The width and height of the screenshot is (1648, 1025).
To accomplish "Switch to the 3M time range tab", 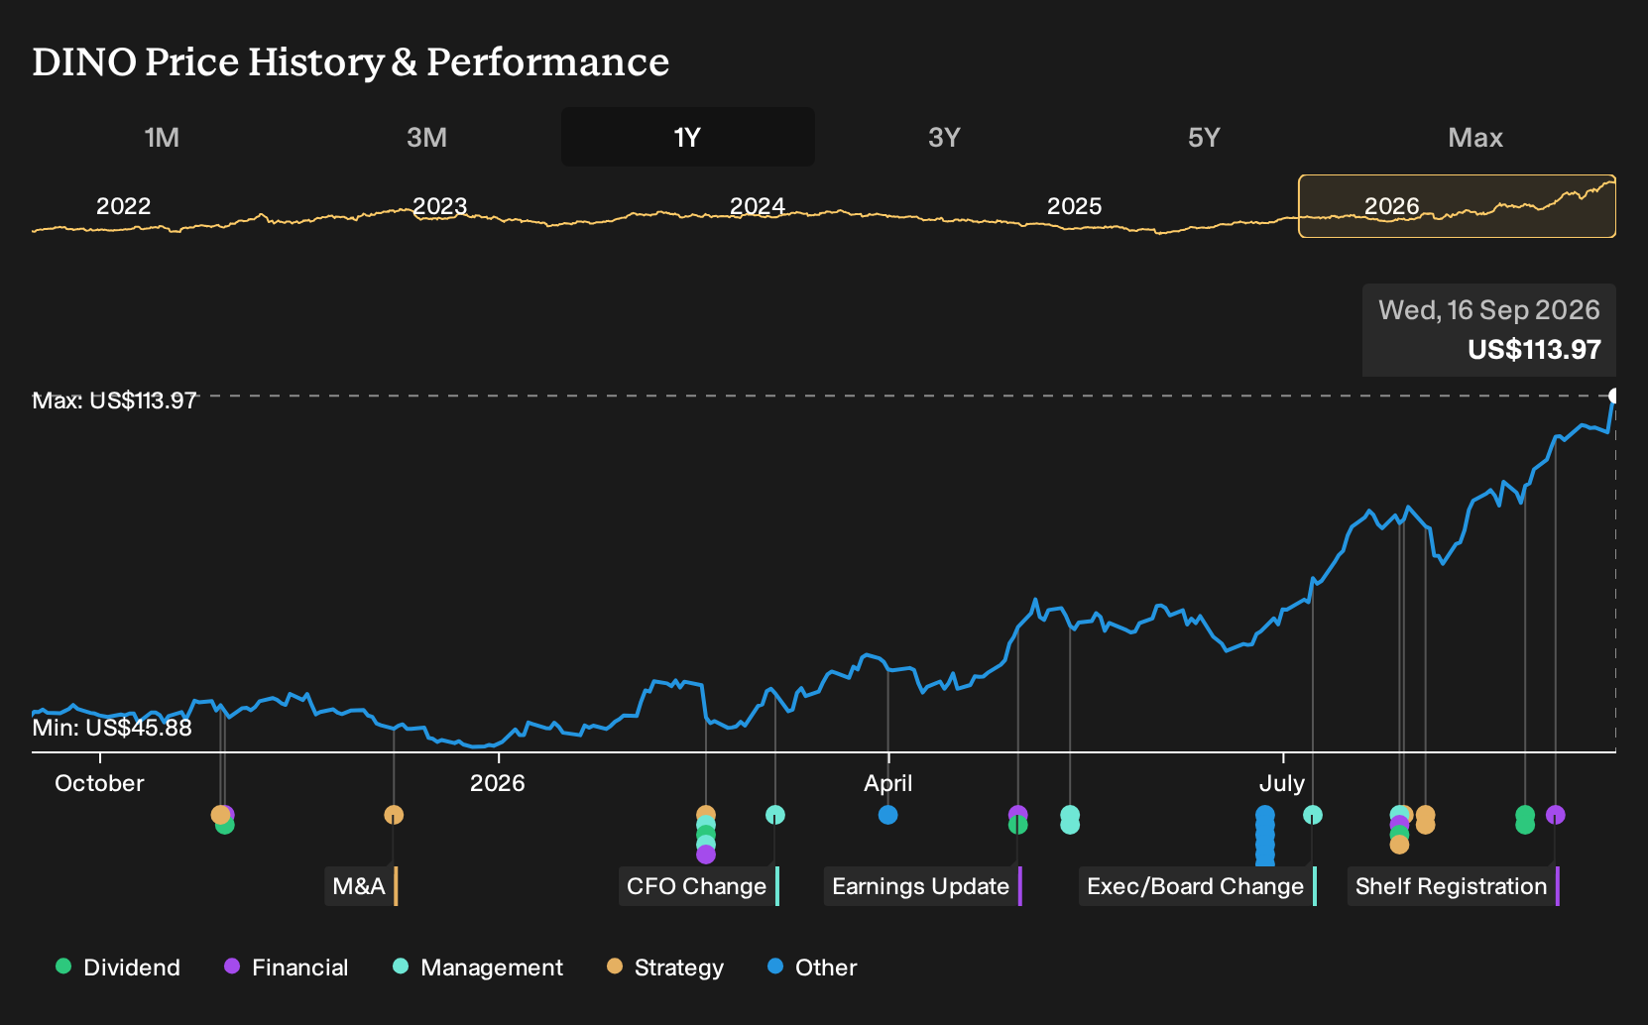I will (426, 137).
